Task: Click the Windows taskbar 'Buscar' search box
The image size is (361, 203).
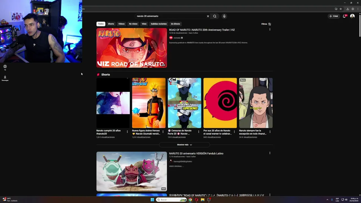Action: tap(171, 200)
